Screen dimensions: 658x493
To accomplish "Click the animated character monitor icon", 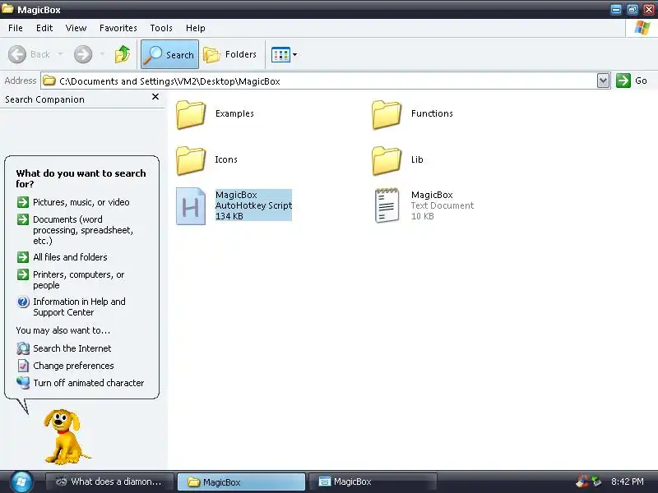I will point(23,383).
